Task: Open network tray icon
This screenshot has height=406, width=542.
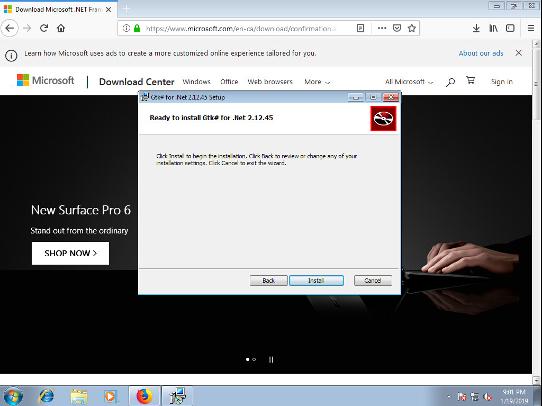Action: click(475, 396)
